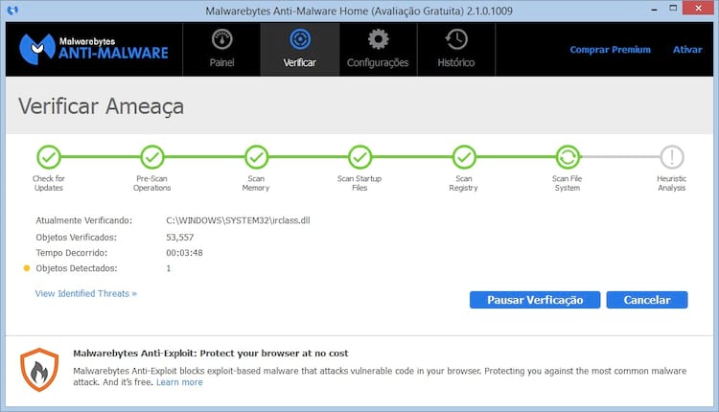Click the Anti-Exploit promo headline
The image size is (719, 412).
pos(211,354)
